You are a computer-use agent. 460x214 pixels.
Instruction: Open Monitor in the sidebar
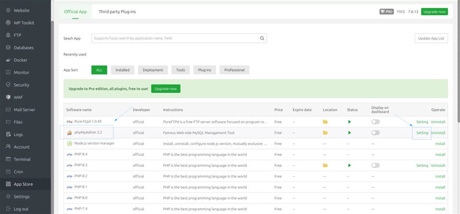[x=22, y=72]
